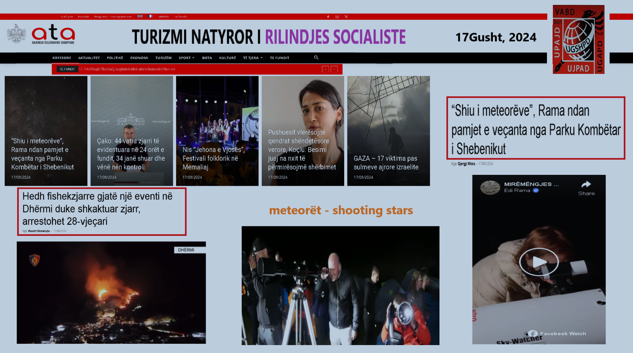Image resolution: width=633 pixels, height=353 pixels.
Task: Click the Dhërmi fire night photo
Action: click(111, 293)
